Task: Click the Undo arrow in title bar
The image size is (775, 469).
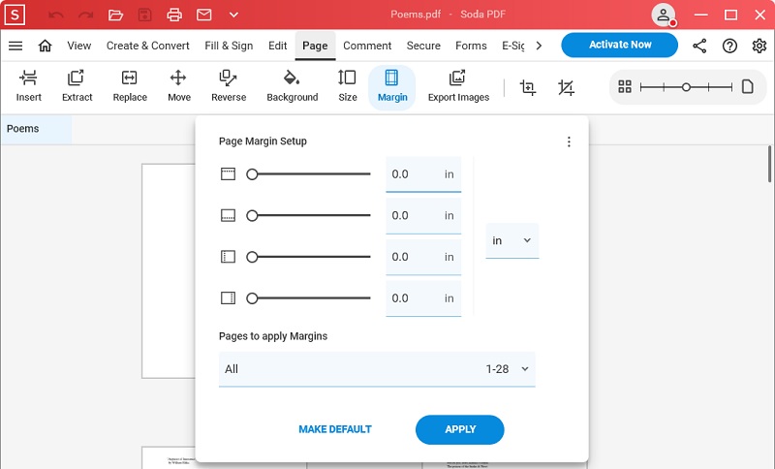Action: click(x=56, y=16)
